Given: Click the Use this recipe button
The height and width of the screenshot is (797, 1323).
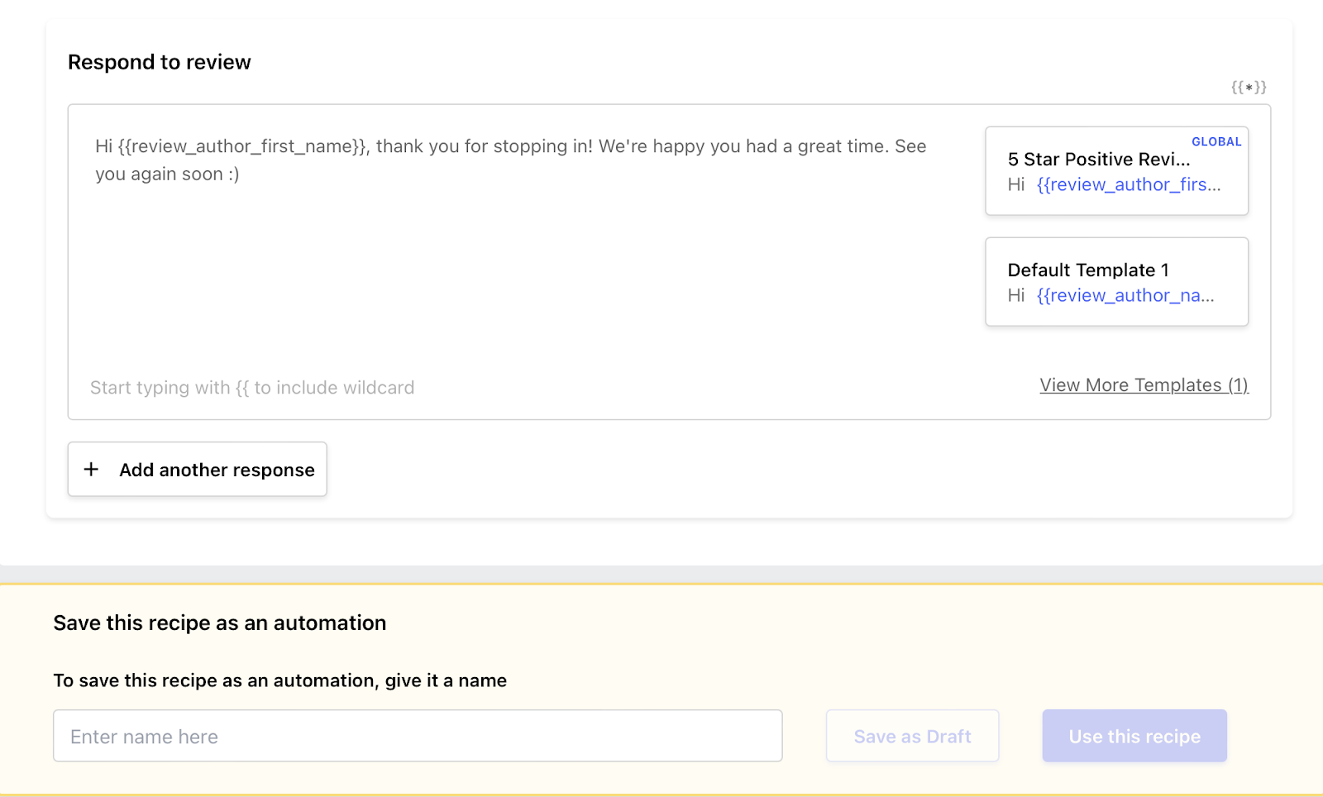Looking at the screenshot, I should (1134, 736).
